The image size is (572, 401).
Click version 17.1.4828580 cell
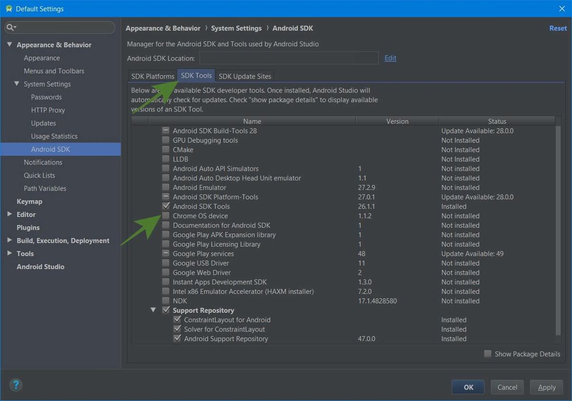pyautogui.click(x=378, y=301)
